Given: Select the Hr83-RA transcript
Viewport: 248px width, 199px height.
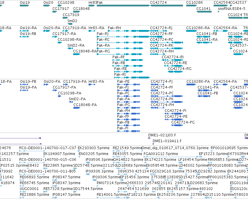Looking at the screenshot, I should click(x=92, y=31).
